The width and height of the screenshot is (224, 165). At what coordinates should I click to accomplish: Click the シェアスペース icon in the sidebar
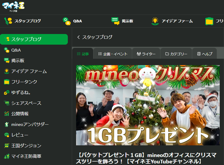coord(7,103)
